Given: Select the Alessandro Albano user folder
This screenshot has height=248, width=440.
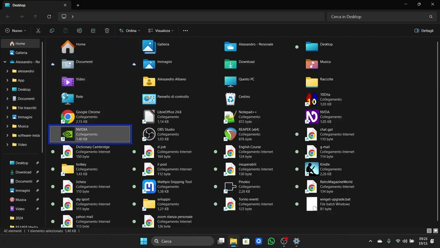Looking at the screenshot, I should click(x=172, y=82).
